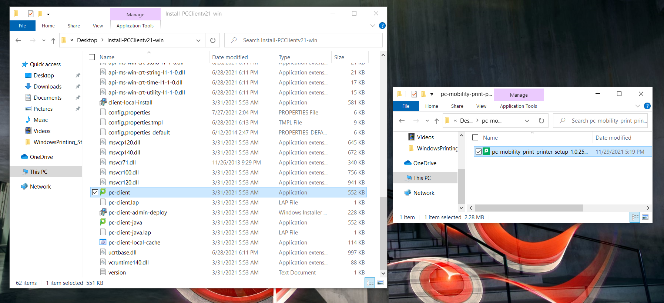Viewport: 664px width, 303px height.
Task: Expand the ribbon in Install-PCClientv21-win window
Action: point(373,26)
